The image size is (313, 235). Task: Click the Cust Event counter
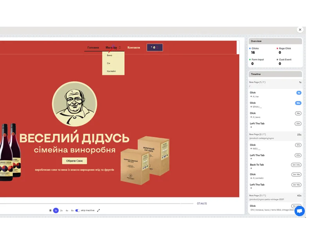pos(284,62)
